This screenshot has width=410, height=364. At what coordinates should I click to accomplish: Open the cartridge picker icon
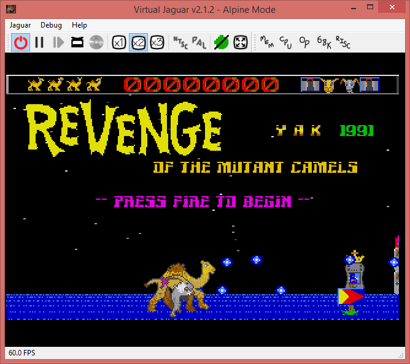coord(77,42)
